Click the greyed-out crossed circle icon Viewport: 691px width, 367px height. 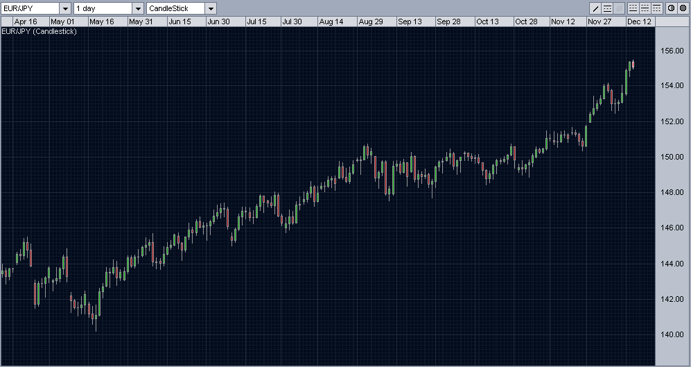click(619, 8)
